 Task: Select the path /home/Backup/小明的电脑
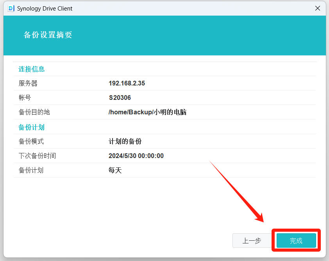click(147, 112)
